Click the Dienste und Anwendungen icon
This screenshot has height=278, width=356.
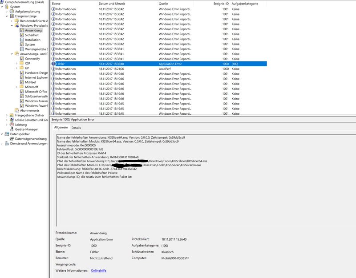click(7, 143)
